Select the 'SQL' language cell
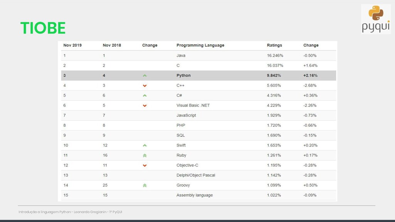Viewport: 395px width, 222px height. click(x=181, y=135)
